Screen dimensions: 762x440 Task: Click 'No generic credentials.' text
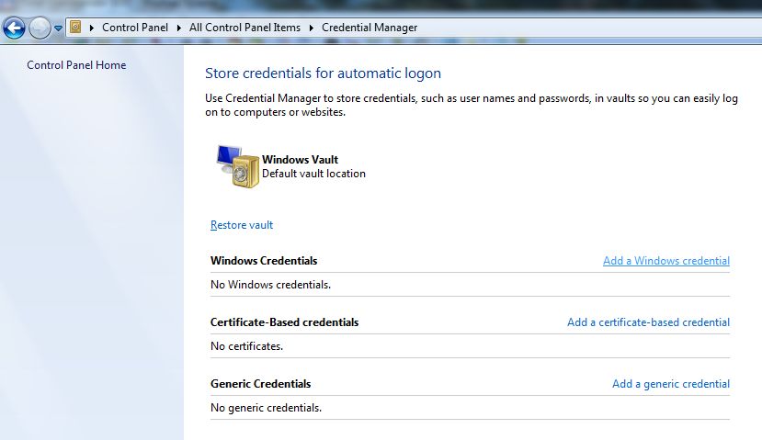click(x=266, y=408)
